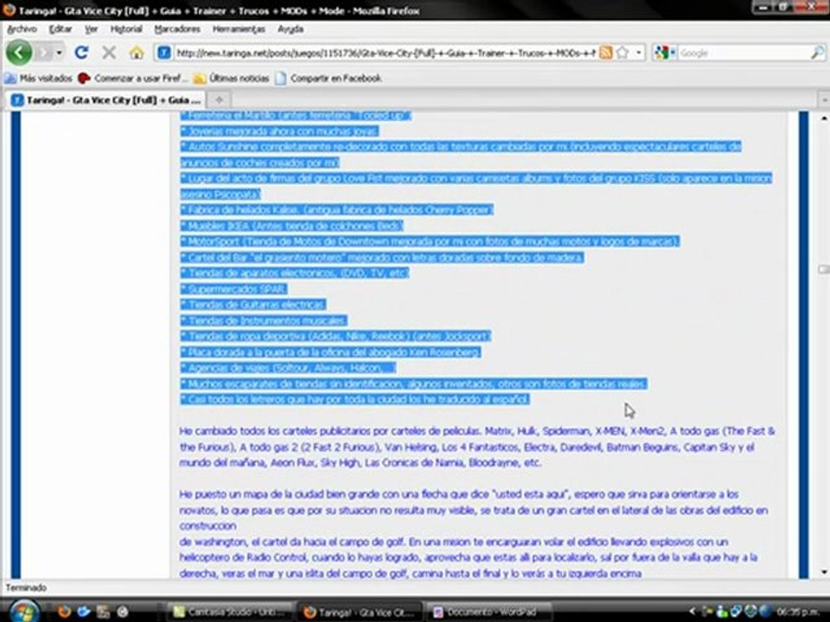Launch Internet Explorer from quick launch

[84, 612]
